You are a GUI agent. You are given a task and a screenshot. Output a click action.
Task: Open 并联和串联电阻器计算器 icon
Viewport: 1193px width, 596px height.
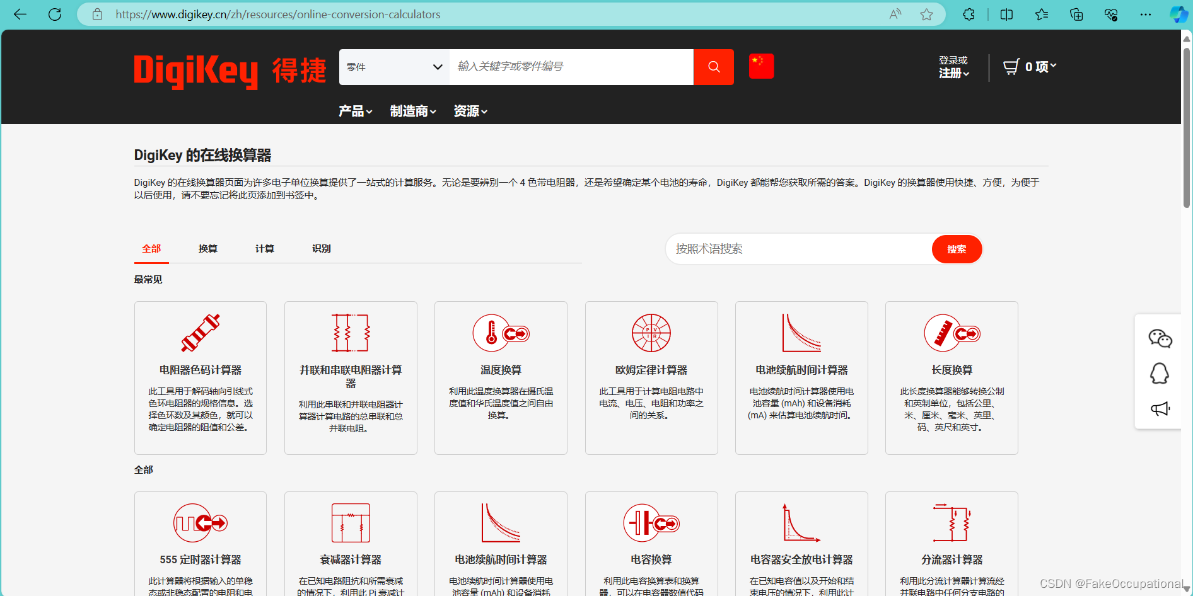[351, 333]
